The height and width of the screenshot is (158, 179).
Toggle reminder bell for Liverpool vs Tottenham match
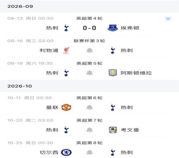tap(89, 50)
